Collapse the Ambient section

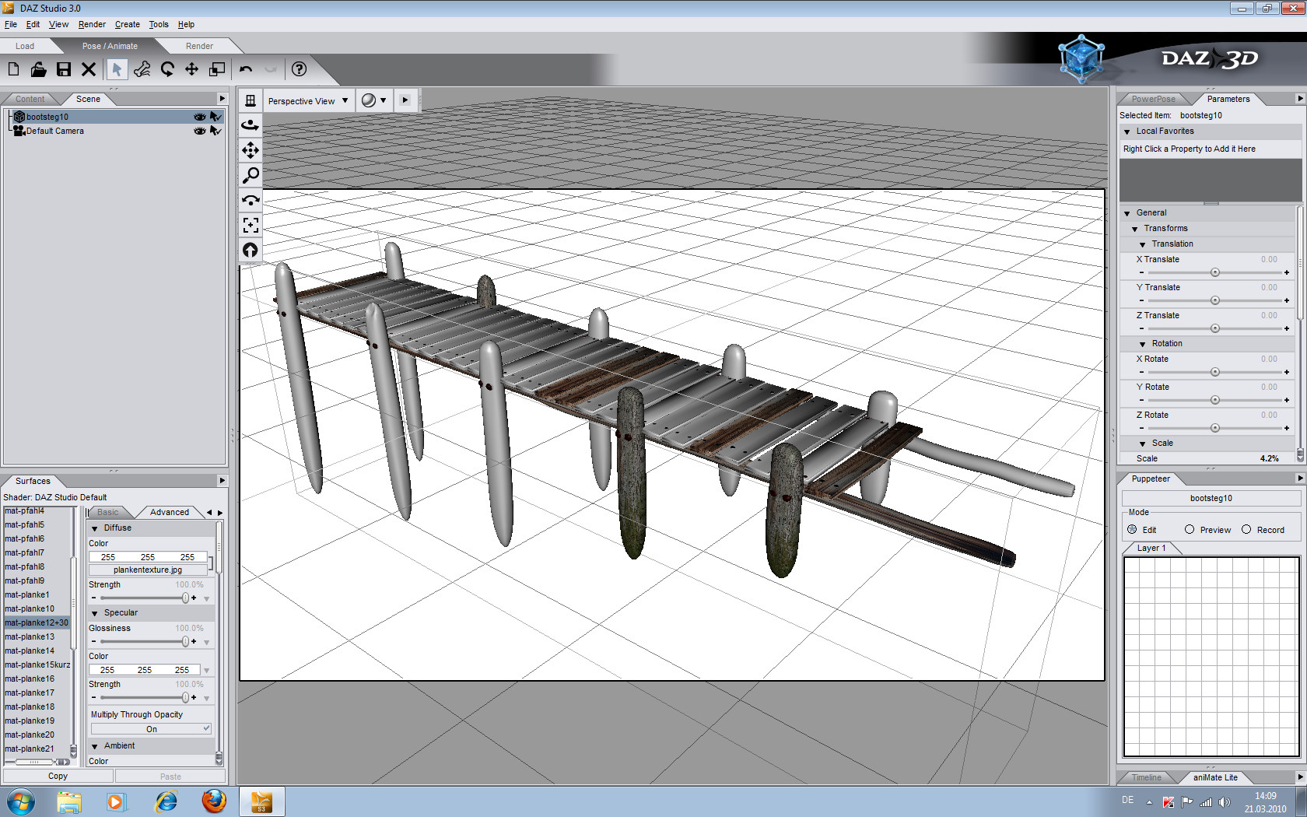point(95,746)
